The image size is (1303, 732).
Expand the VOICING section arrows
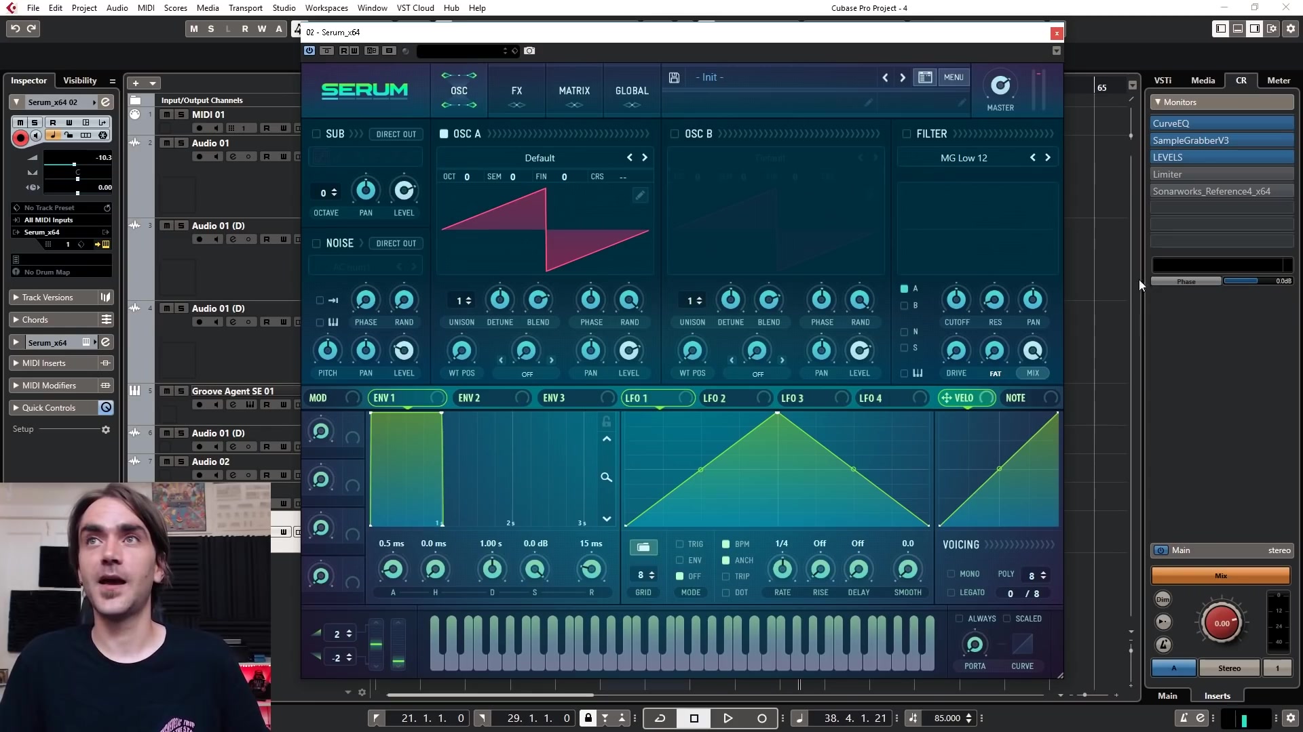pos(1020,544)
